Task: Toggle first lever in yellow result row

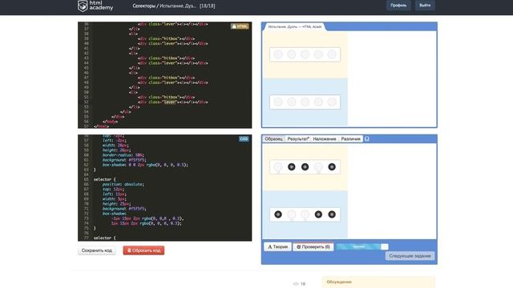Action: 278,54
